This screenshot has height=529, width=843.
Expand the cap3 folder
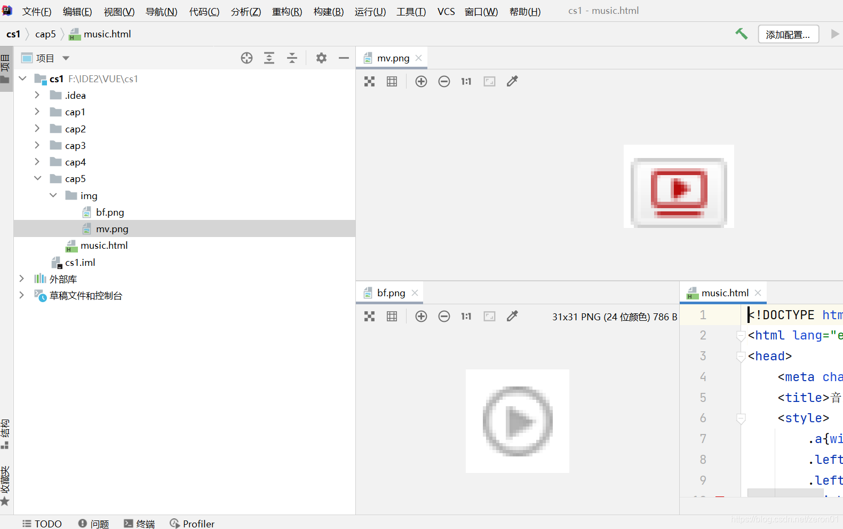[37, 145]
